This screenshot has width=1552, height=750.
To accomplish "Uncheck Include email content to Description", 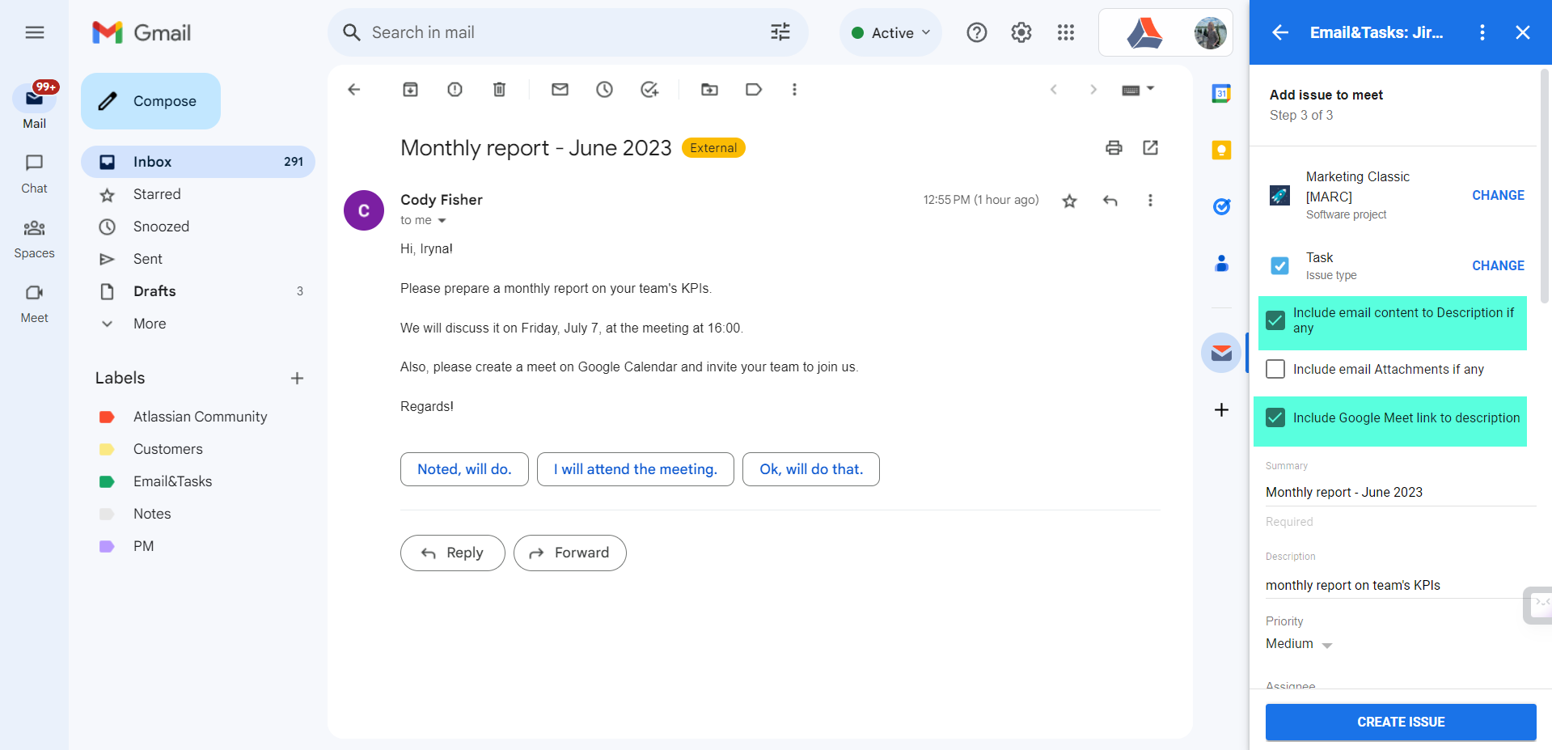I will pyautogui.click(x=1275, y=320).
